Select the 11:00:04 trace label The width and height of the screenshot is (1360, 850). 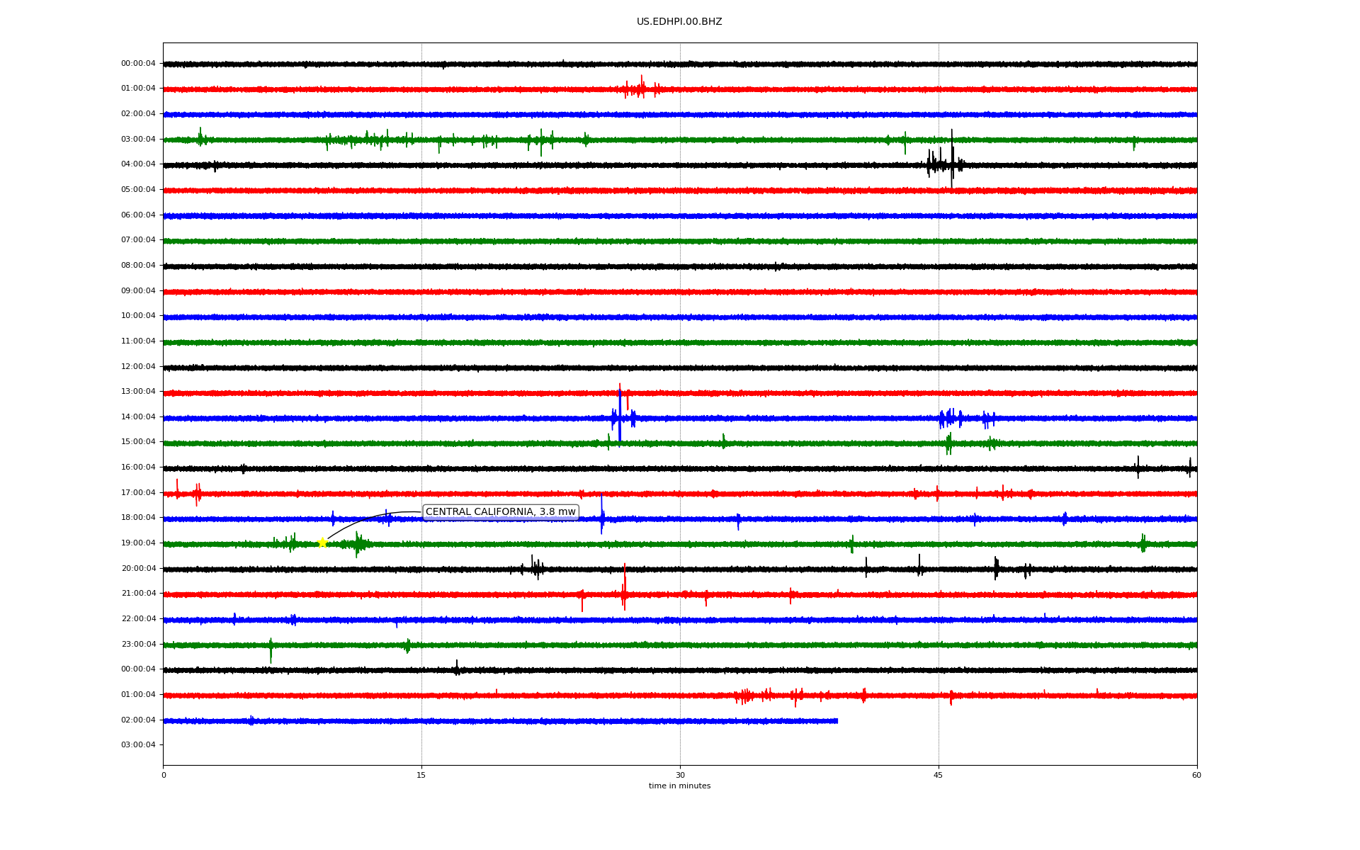[138, 341]
